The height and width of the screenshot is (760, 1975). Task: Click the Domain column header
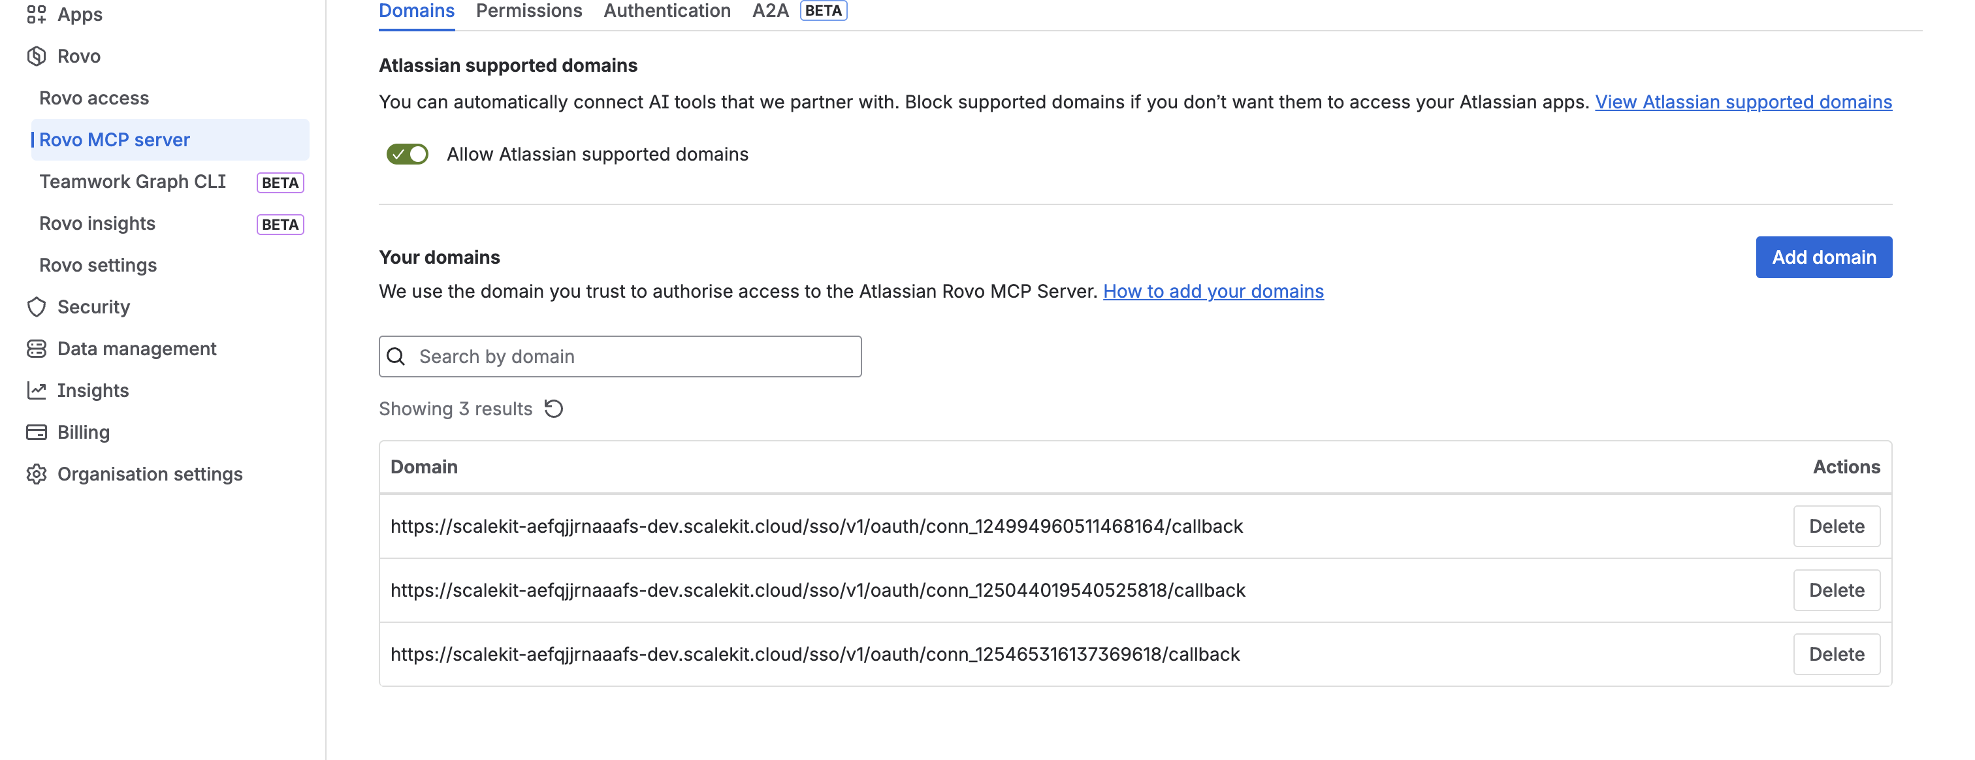424,467
